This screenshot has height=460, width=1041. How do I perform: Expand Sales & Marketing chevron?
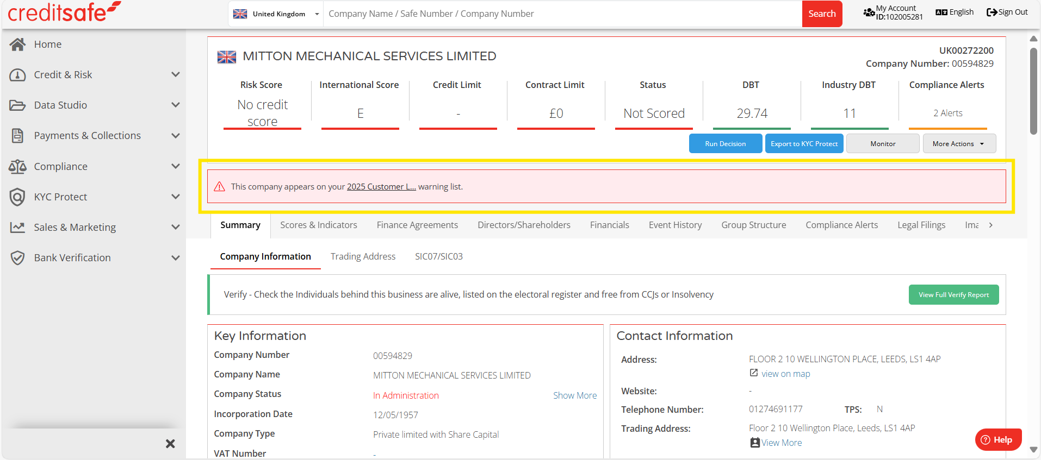coord(175,227)
